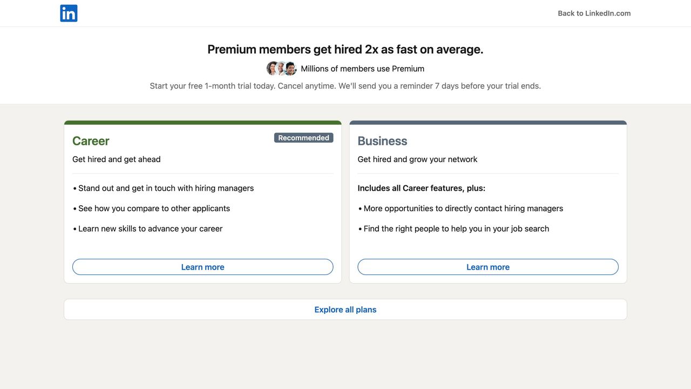Select the Career plan heading
This screenshot has height=389, width=691.
tap(91, 141)
